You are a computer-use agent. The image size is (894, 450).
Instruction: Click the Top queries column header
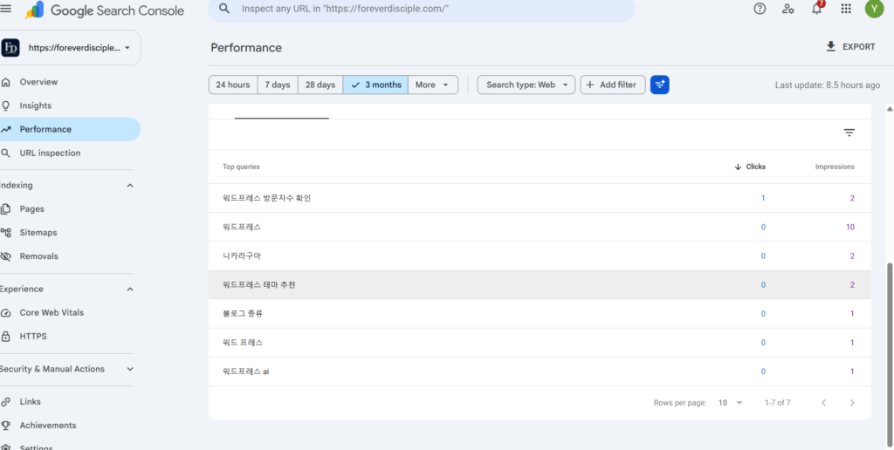tap(241, 167)
